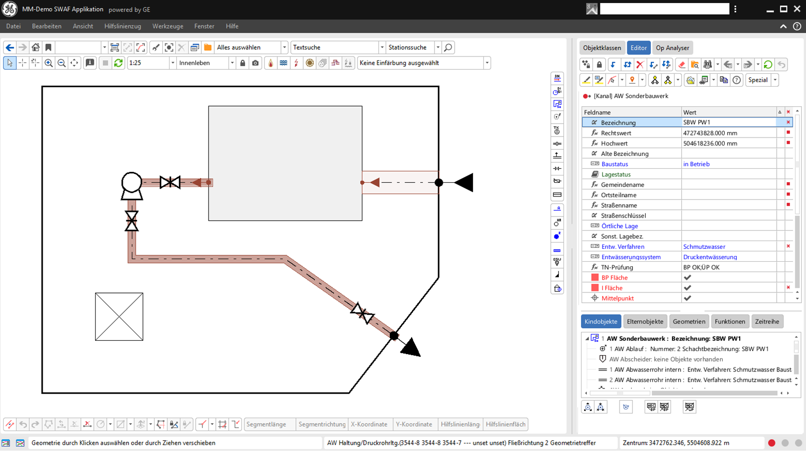Click the question mark help icon in Editor
Screen dimensions: 806x451
[737, 80]
